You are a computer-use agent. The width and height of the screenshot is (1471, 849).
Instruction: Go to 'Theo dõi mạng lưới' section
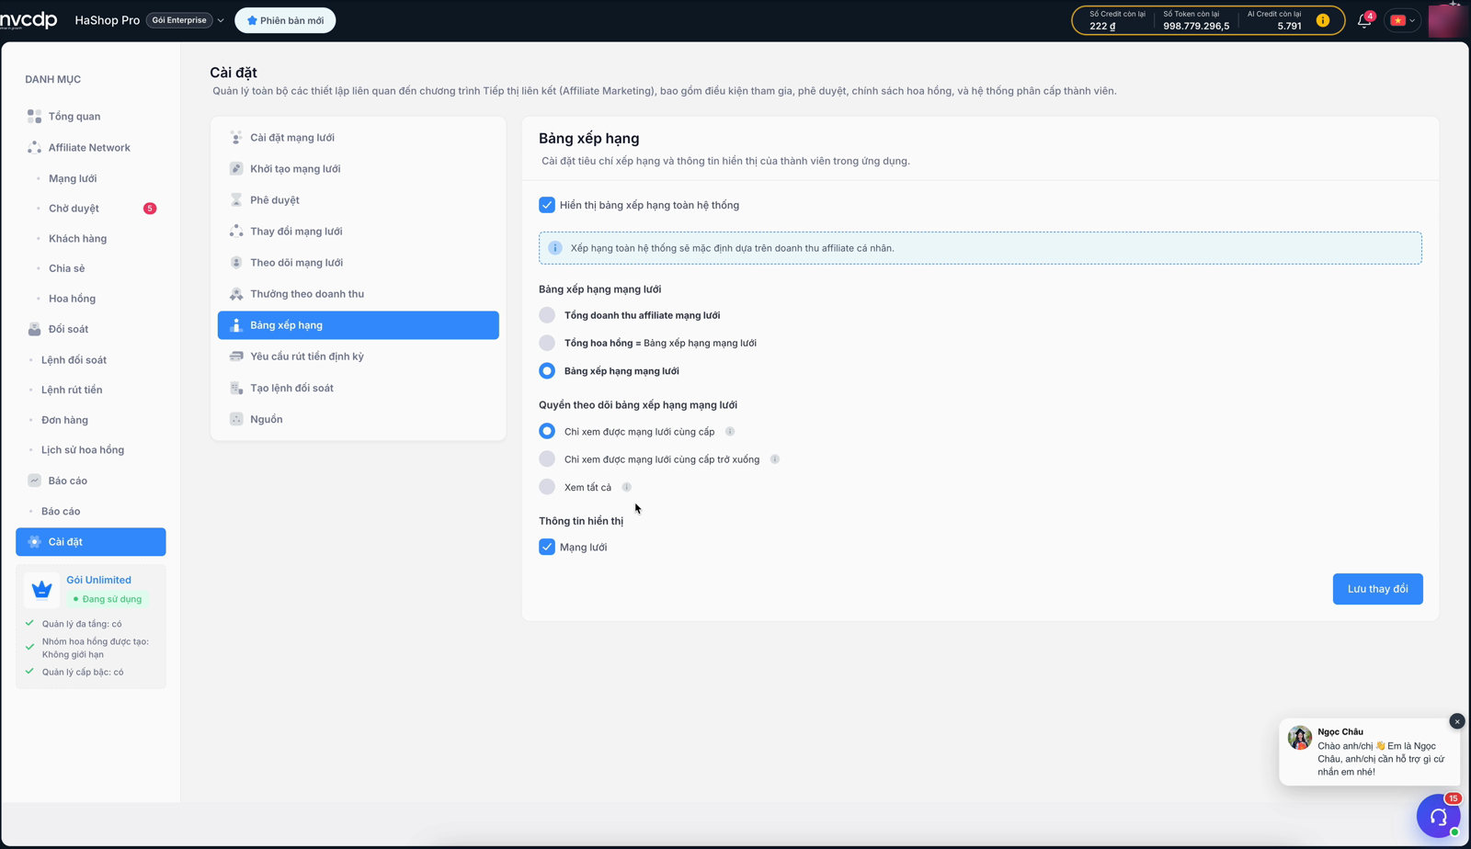[x=359, y=263]
